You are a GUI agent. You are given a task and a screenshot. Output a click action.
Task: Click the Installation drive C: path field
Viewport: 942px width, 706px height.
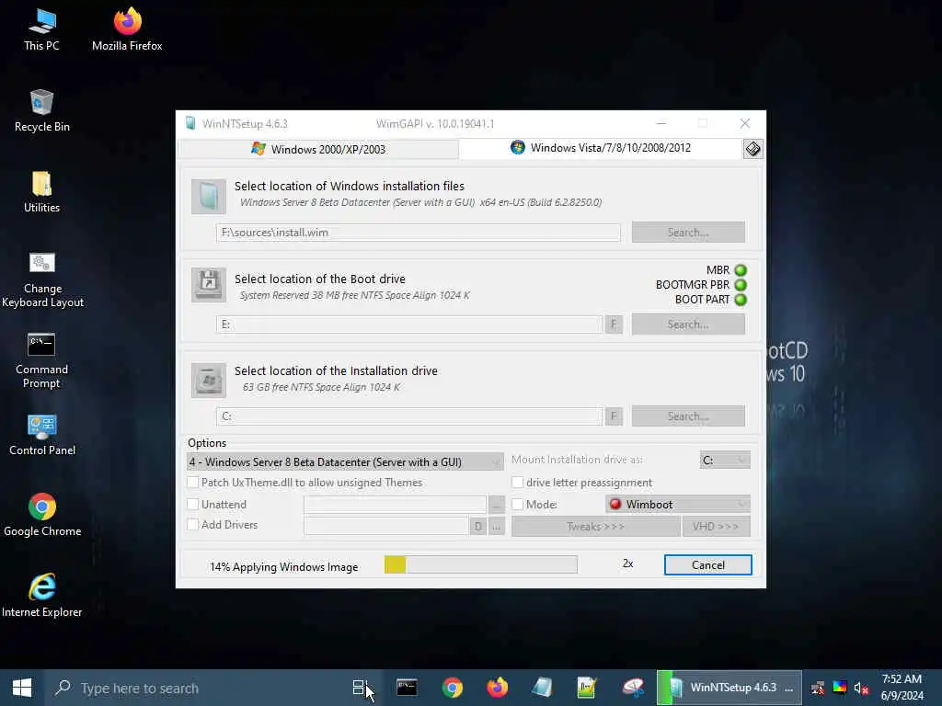pos(409,416)
